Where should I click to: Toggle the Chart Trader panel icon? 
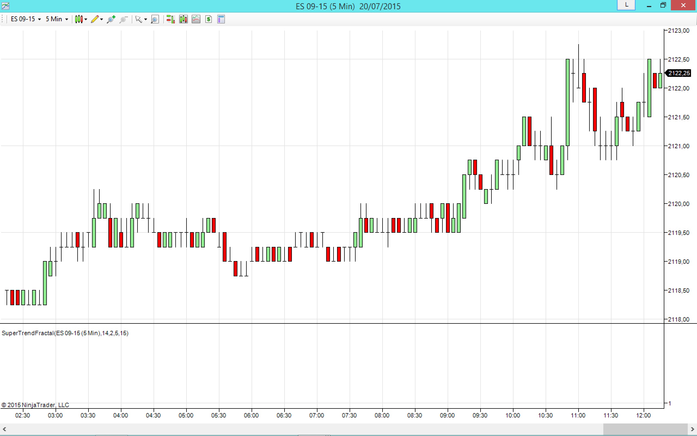click(x=170, y=19)
